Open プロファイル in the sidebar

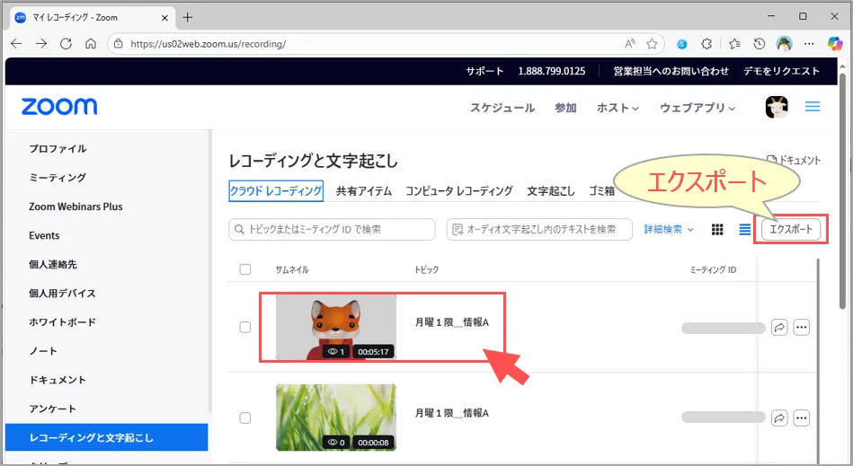point(58,149)
